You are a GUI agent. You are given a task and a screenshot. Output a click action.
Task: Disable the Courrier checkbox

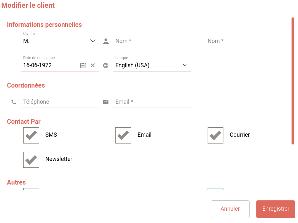[x=215, y=135]
